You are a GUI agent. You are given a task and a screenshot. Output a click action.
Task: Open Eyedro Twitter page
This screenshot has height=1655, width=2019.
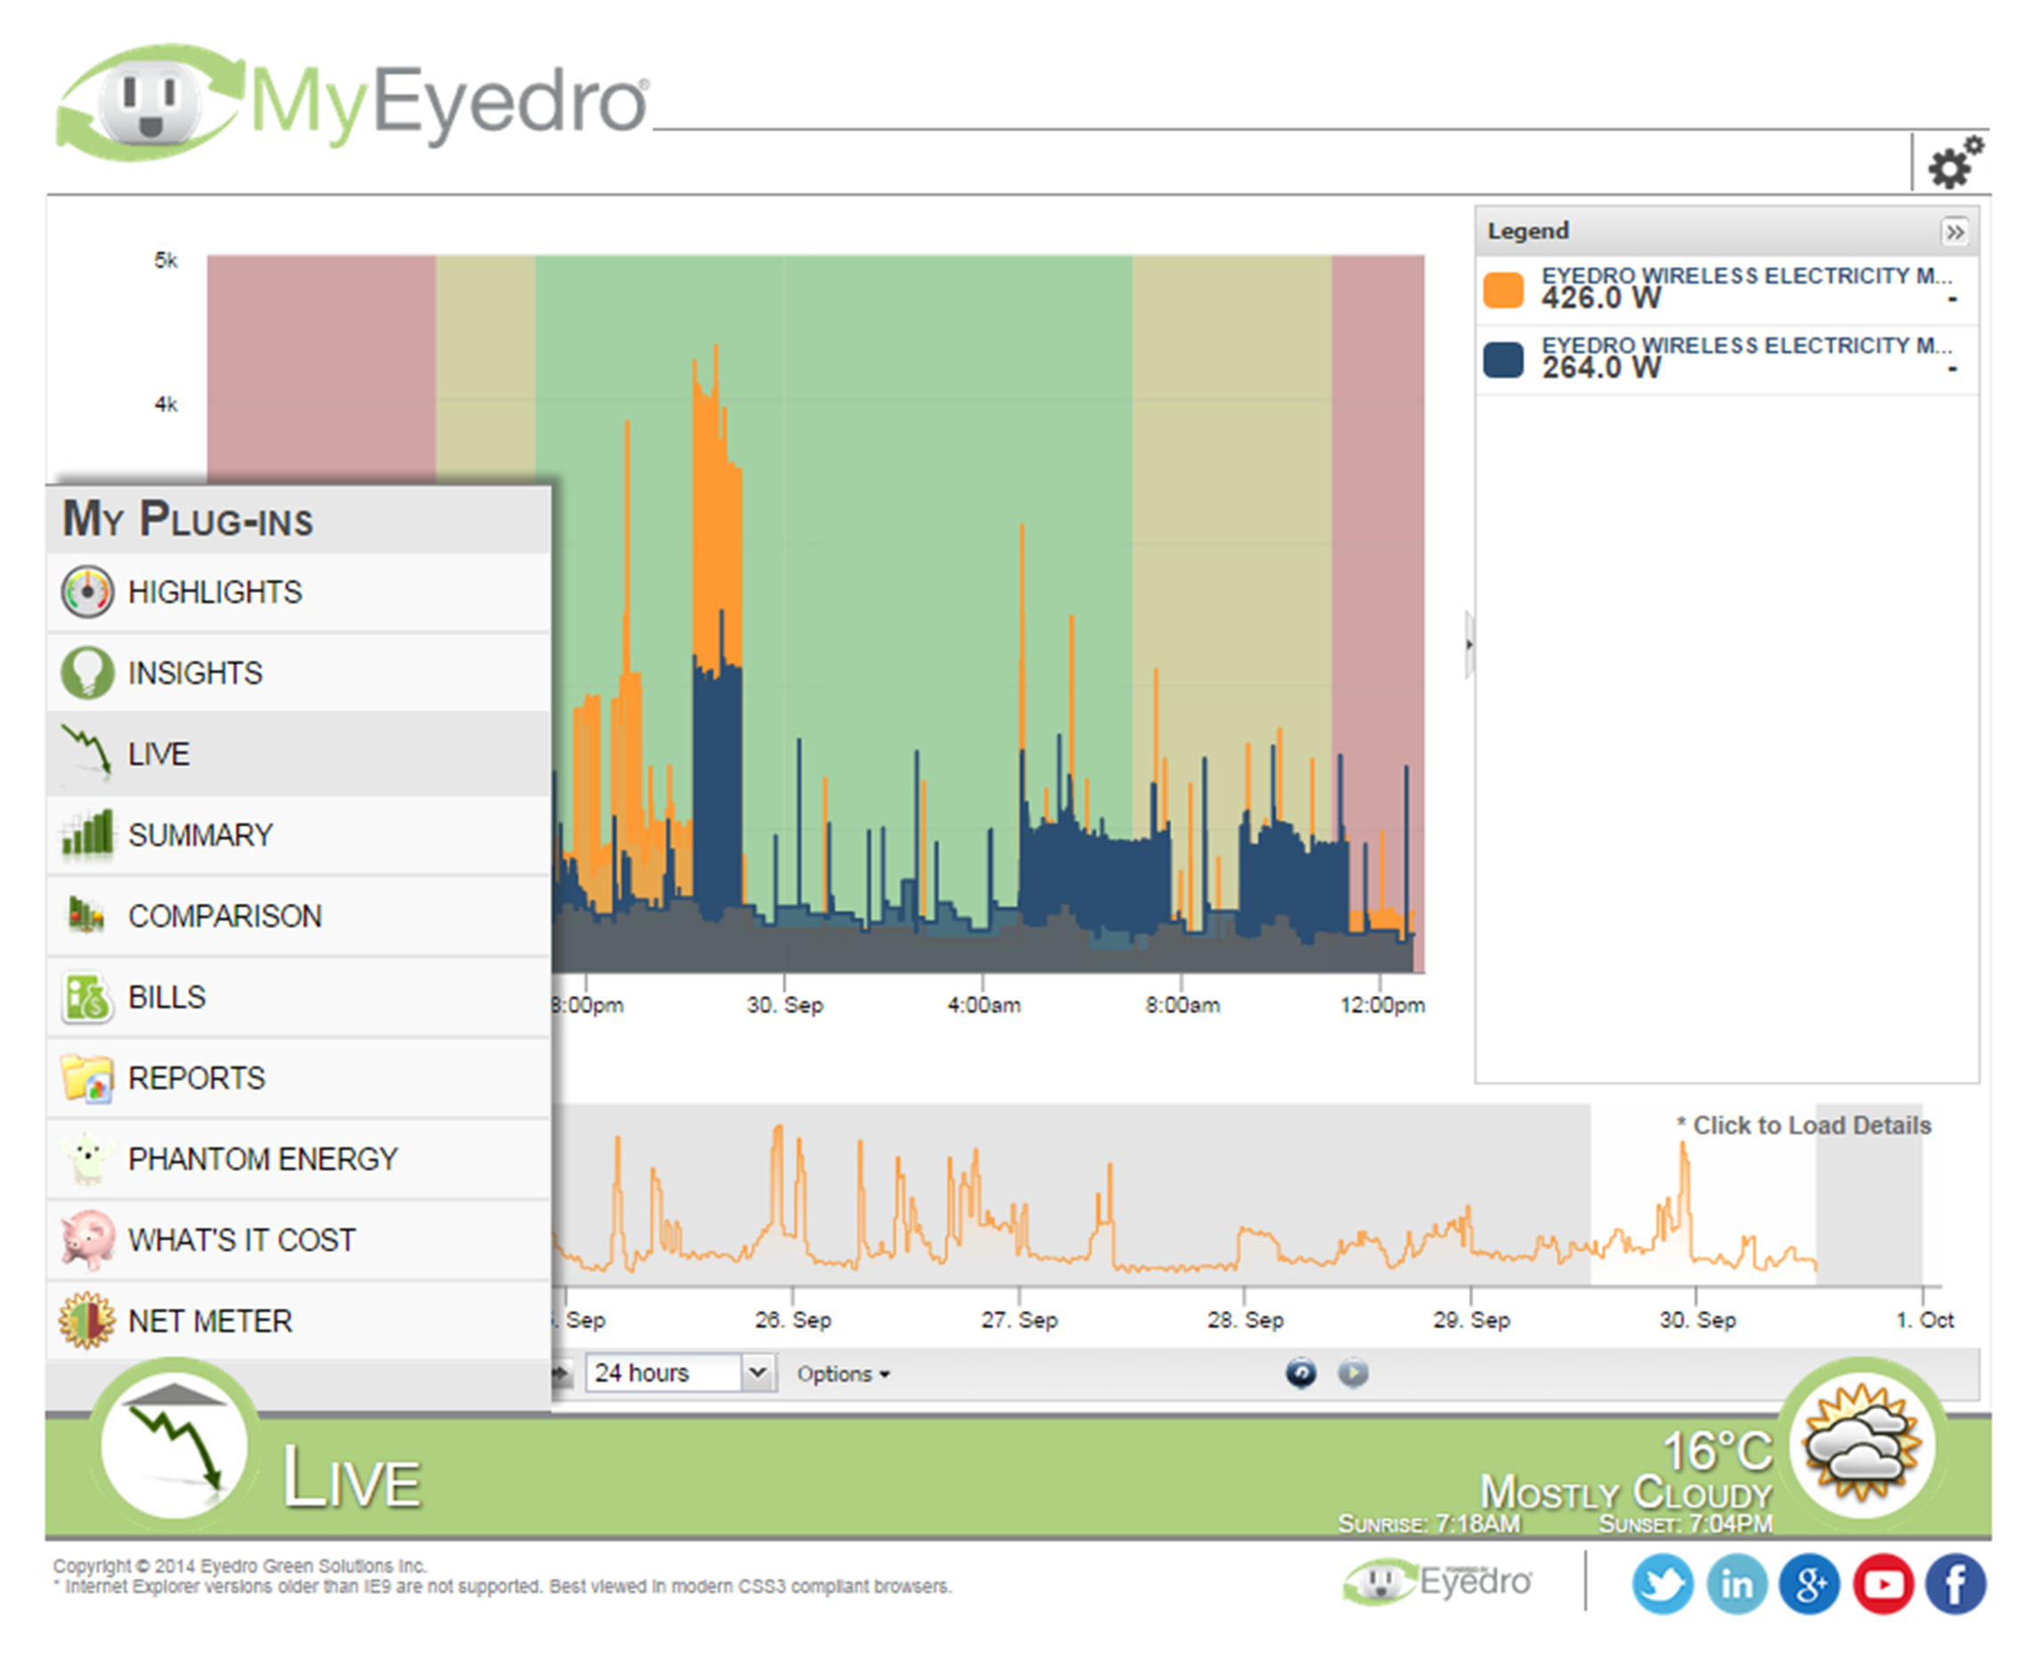click(1661, 1585)
